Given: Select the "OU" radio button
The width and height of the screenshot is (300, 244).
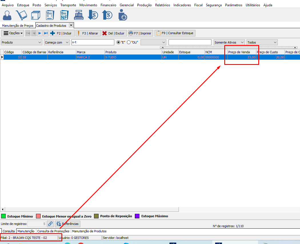Looking at the screenshot, I should [x=129, y=42].
